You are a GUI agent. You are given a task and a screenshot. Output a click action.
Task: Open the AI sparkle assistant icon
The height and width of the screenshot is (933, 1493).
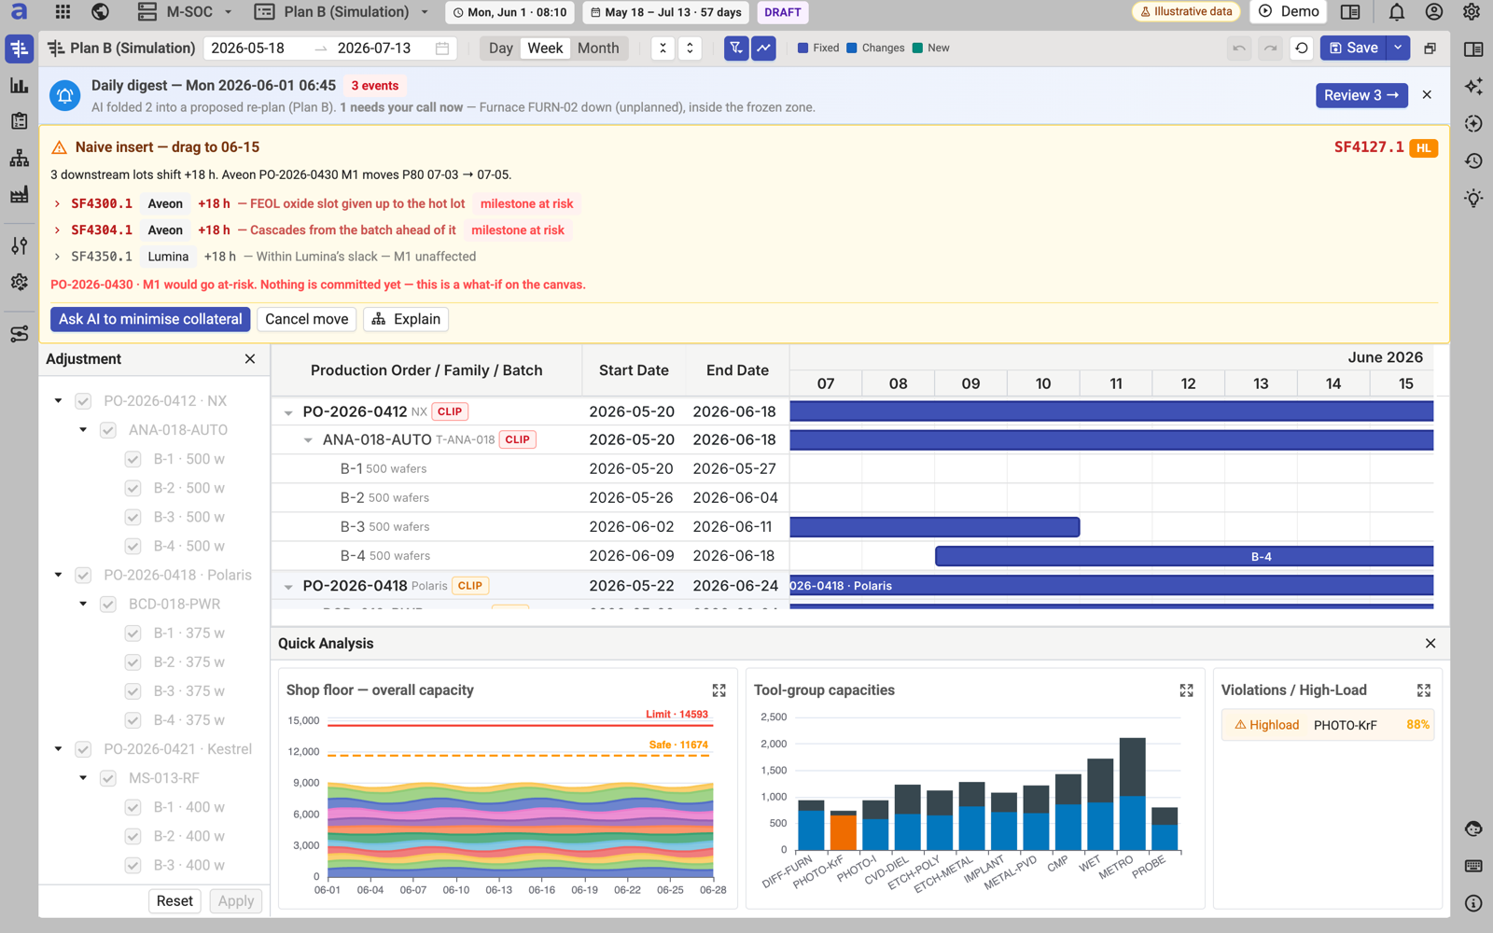1473,86
